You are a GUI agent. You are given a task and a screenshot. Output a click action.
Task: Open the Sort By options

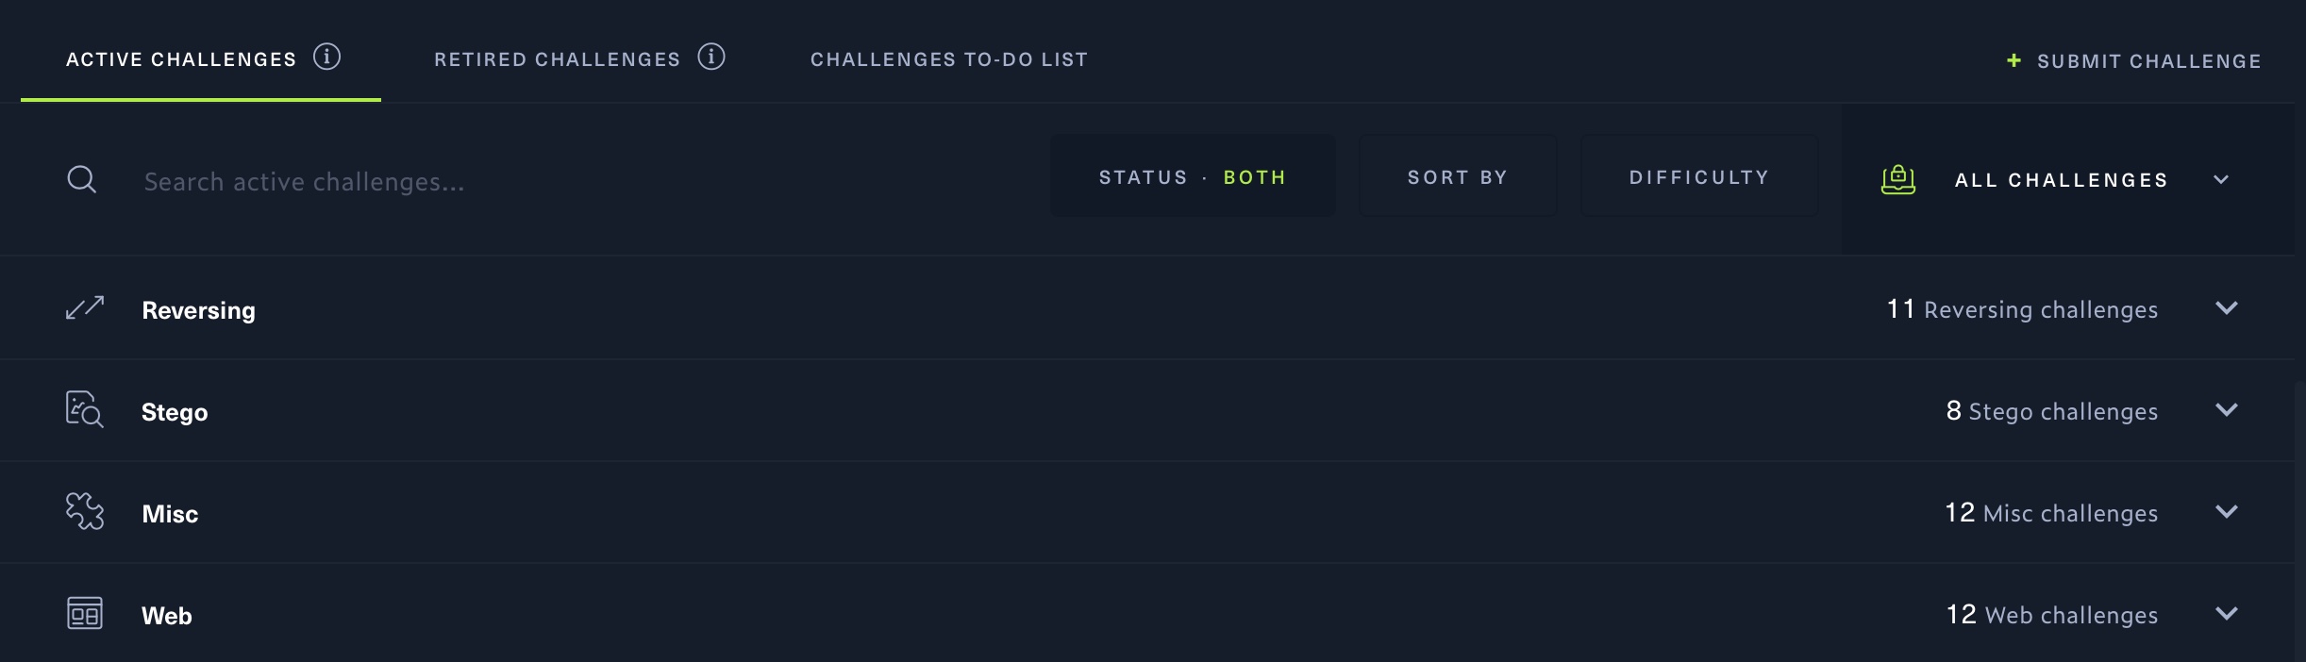[1458, 177]
